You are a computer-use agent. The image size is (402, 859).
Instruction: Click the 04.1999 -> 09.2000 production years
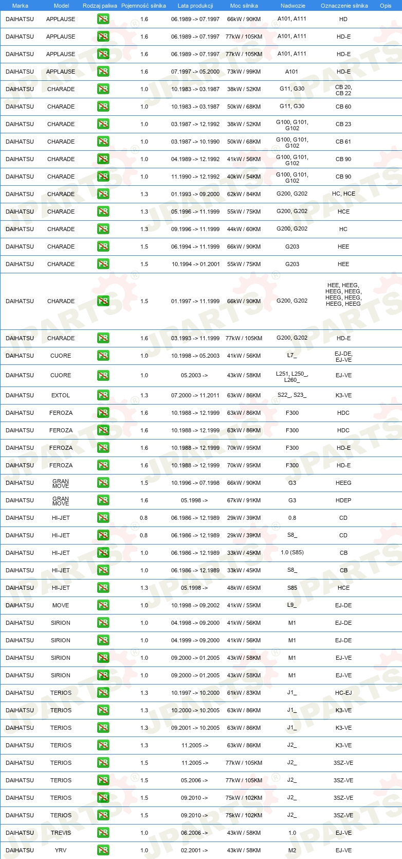195,640
